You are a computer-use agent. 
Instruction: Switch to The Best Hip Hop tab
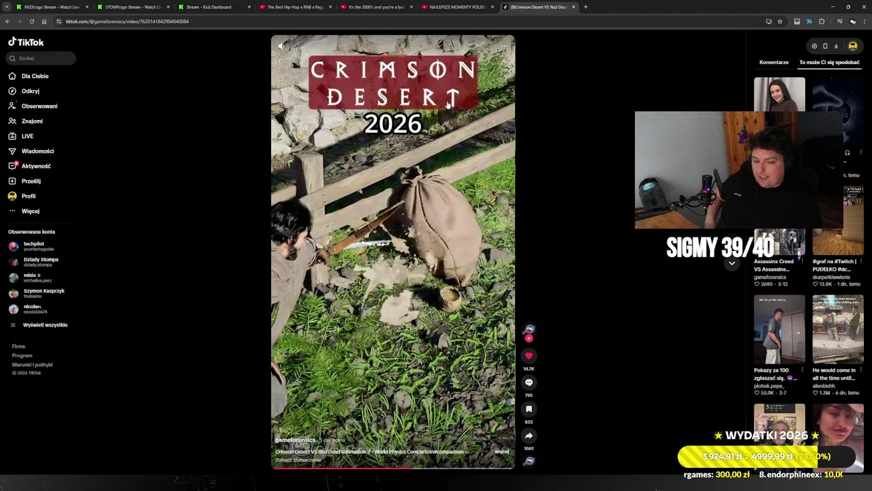pos(295,7)
